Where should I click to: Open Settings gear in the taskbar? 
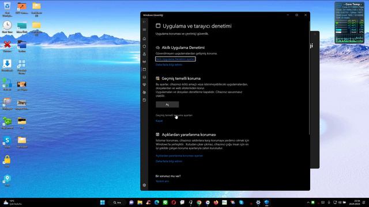coord(258,202)
